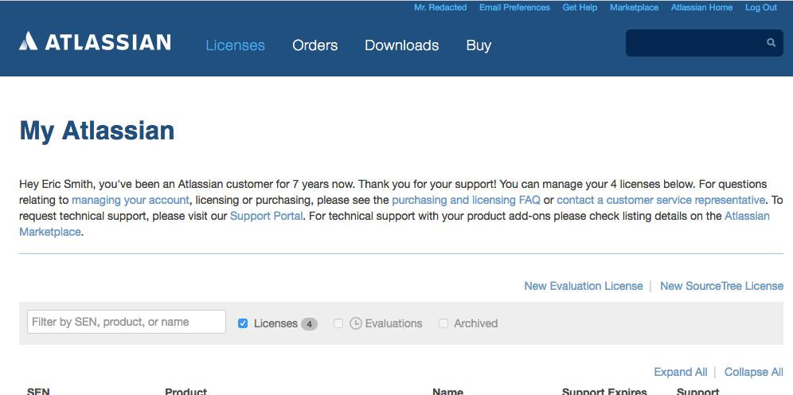Viewport: 793px width, 395px height.
Task: Open Mr. Redacted profile link
Action: point(440,8)
